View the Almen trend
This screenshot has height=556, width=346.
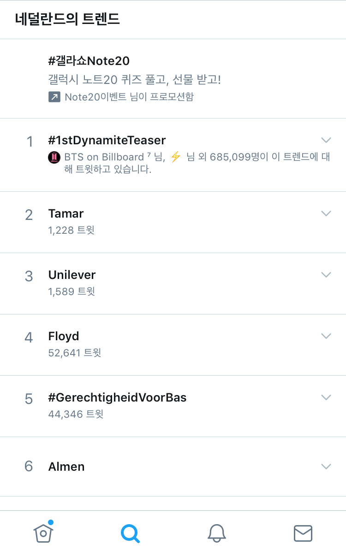point(66,467)
